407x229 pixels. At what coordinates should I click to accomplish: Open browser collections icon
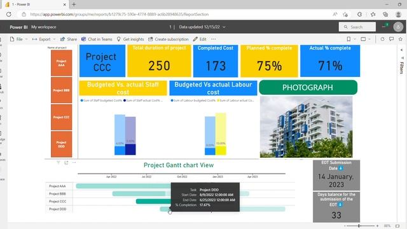(385, 14)
